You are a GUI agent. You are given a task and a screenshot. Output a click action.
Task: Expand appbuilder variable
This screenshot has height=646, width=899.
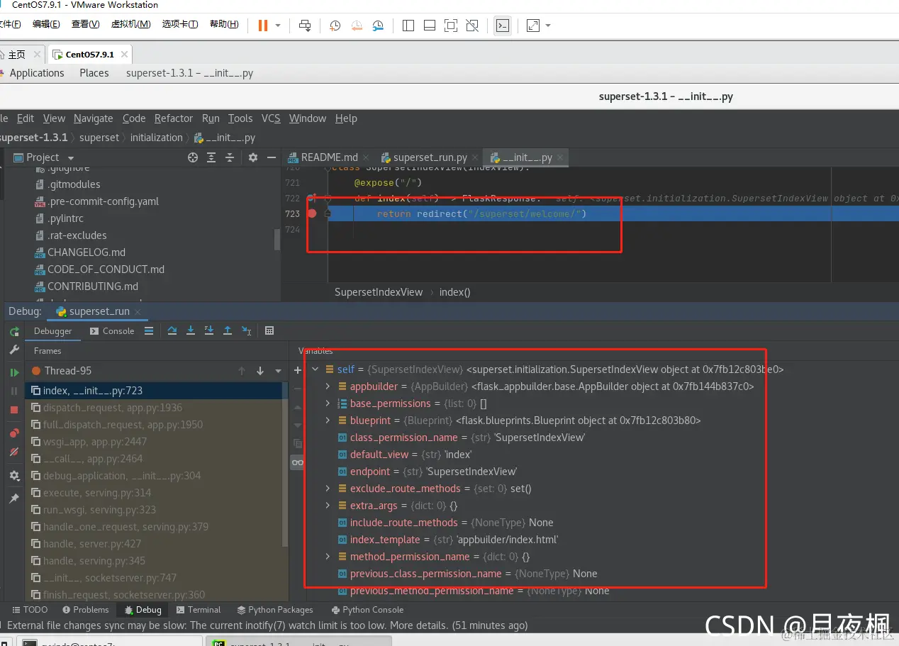328,386
